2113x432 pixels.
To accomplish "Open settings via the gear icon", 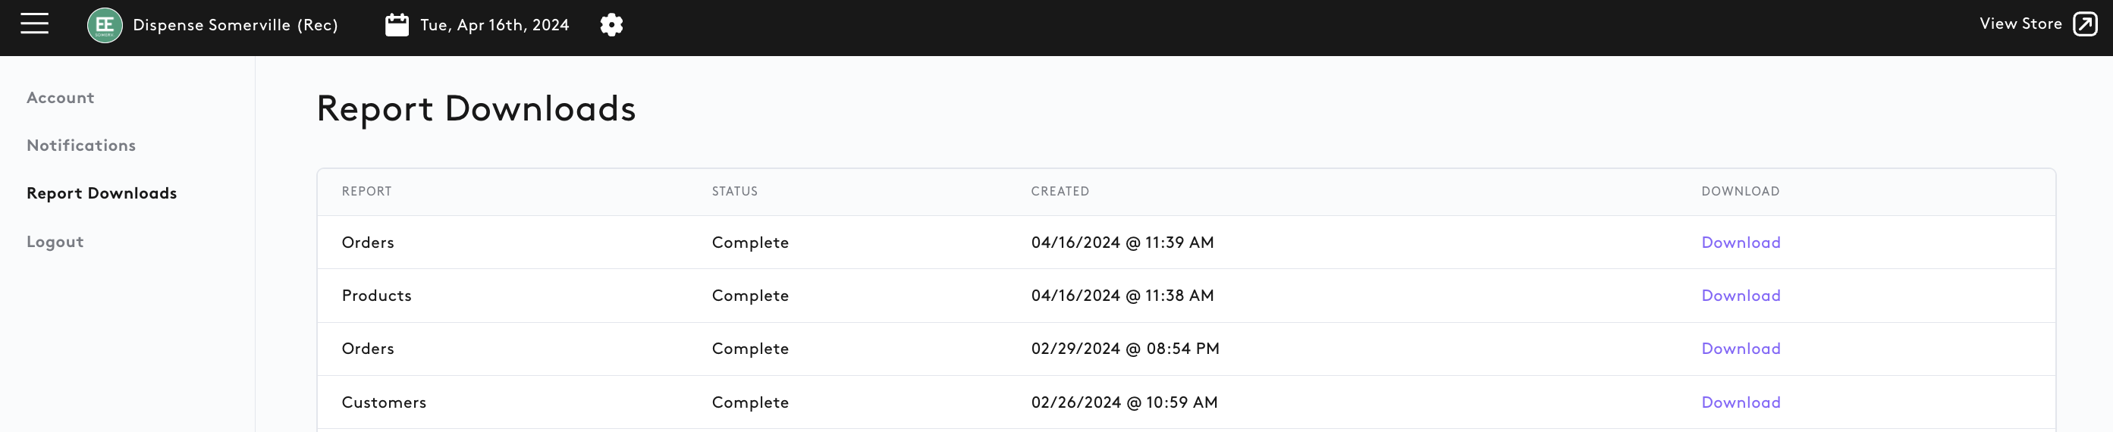I will [x=611, y=24].
